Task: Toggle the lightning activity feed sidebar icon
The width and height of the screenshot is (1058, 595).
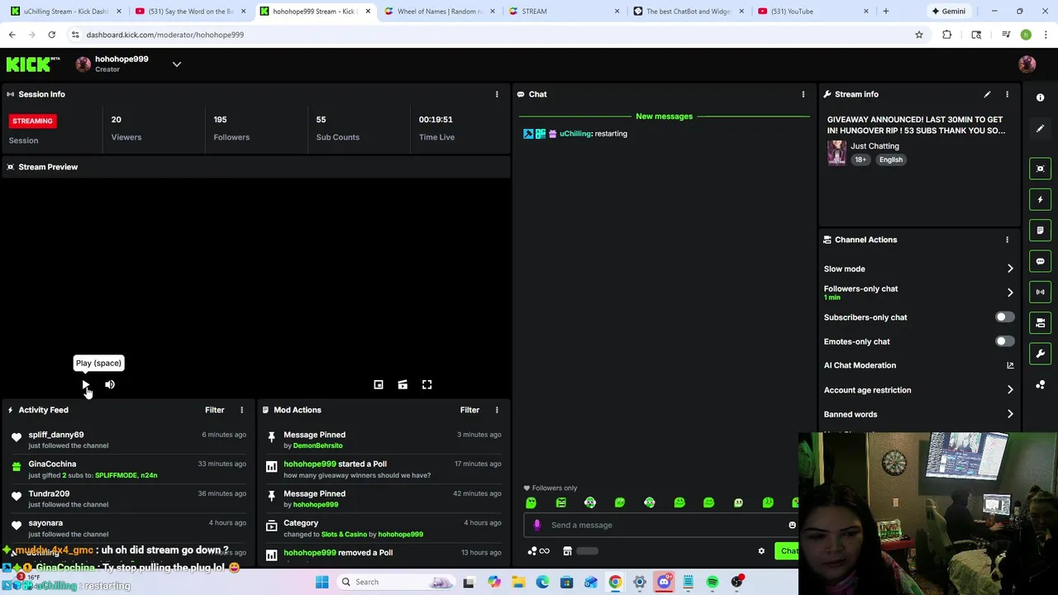Action: coord(1041,199)
